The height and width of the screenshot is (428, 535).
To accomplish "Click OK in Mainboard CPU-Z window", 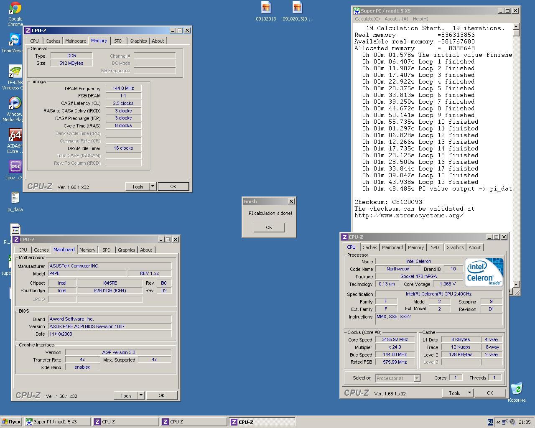I will 161,395.
